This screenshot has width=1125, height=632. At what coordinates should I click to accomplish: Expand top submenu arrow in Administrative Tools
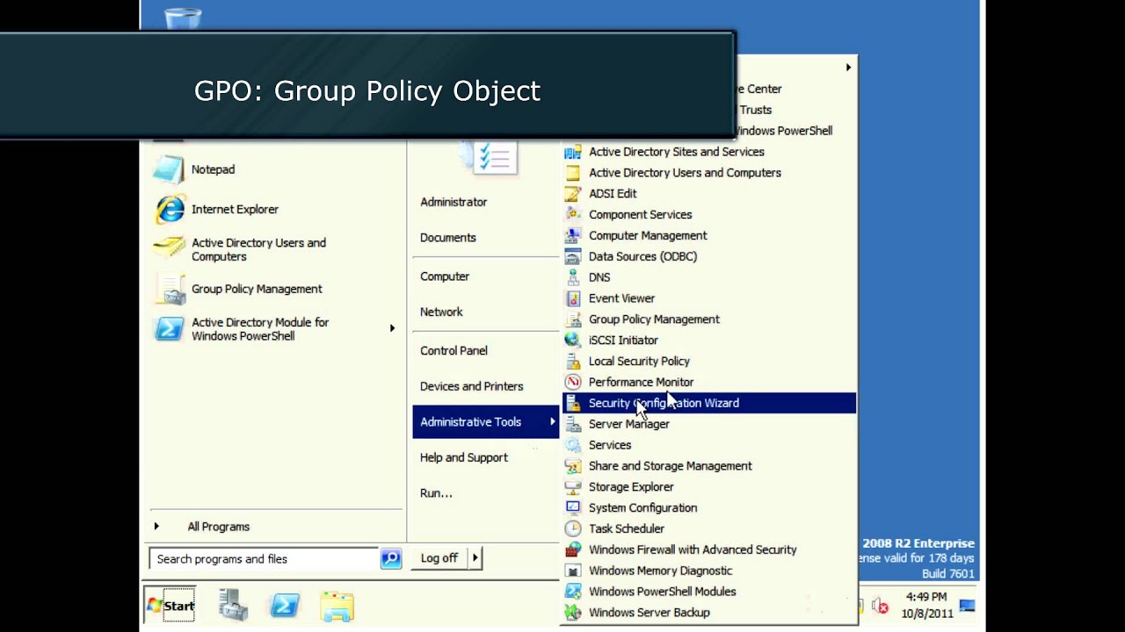pos(848,68)
